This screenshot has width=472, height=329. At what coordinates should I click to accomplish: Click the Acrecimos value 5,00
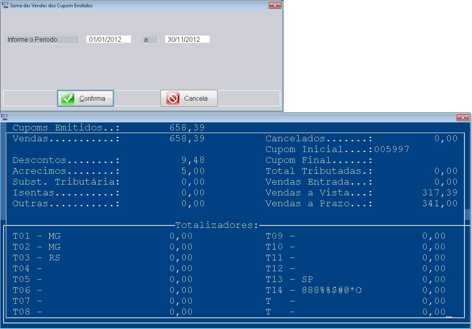(193, 171)
